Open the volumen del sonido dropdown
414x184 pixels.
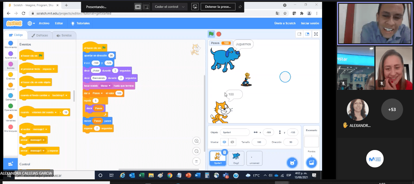point(44,112)
